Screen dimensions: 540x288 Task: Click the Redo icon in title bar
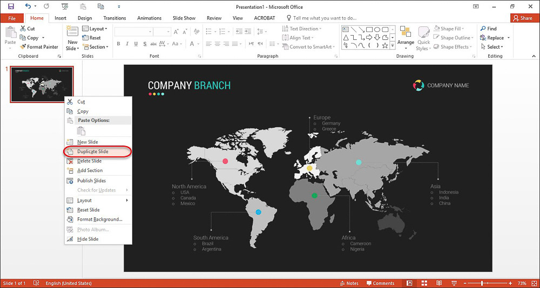click(x=46, y=6)
